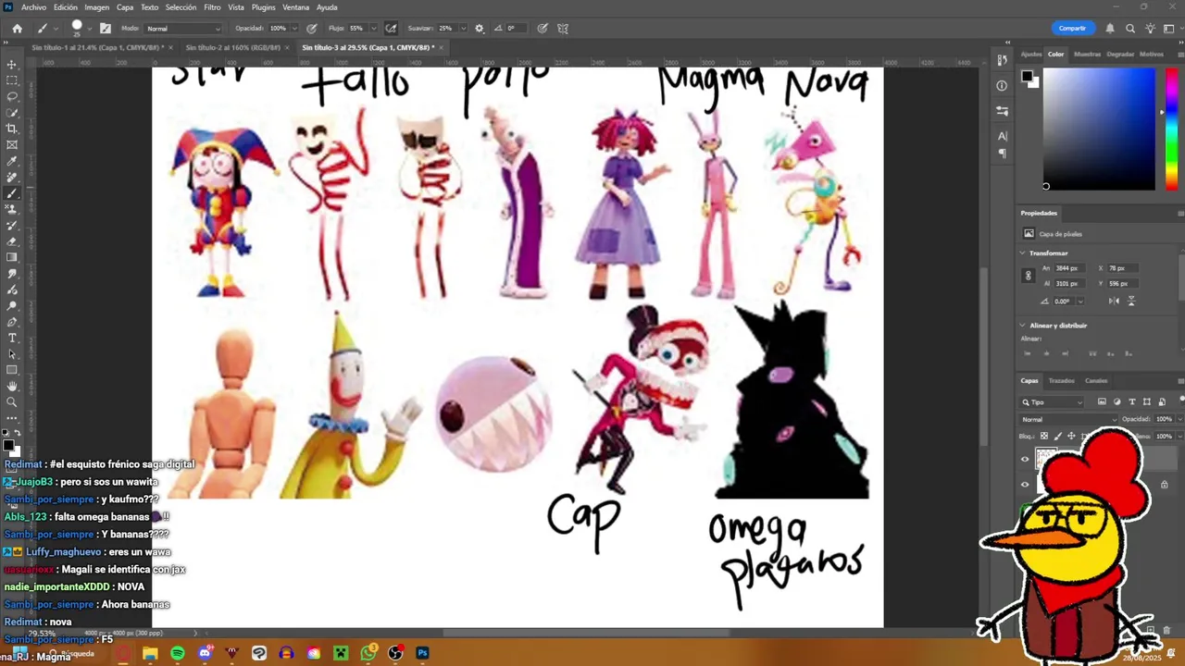The image size is (1185, 666).
Task: Switch to the Muestras panel tab
Action: [x=1087, y=54]
